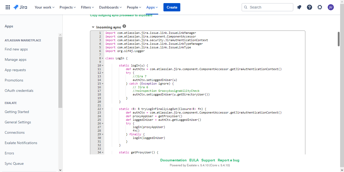Click code line 6 import org.slf4j.Logger

[x=125, y=51]
